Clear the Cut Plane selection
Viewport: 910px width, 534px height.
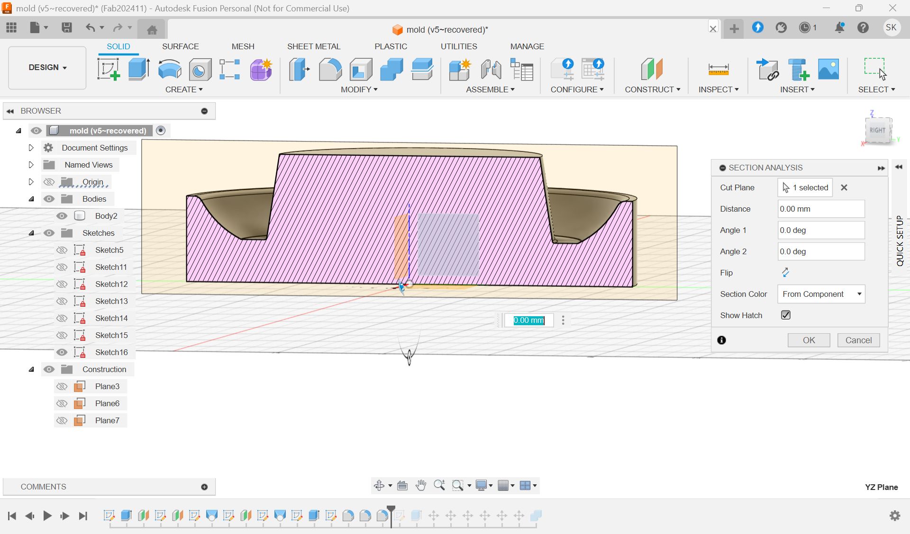844,187
